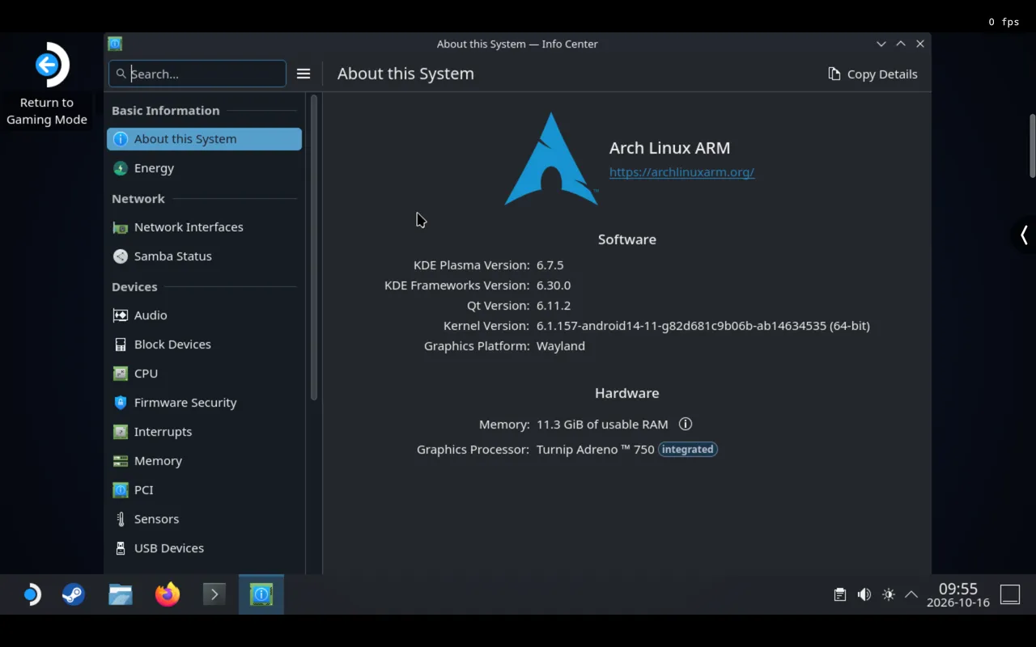Open the Audio devices icon

click(121, 315)
